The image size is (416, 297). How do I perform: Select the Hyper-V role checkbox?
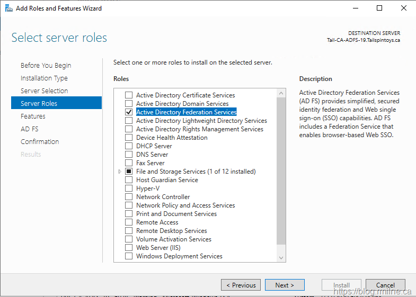click(x=129, y=188)
